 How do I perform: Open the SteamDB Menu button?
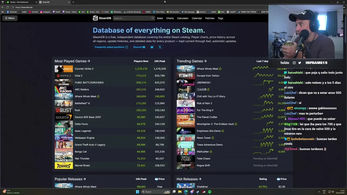tap(9, 18)
